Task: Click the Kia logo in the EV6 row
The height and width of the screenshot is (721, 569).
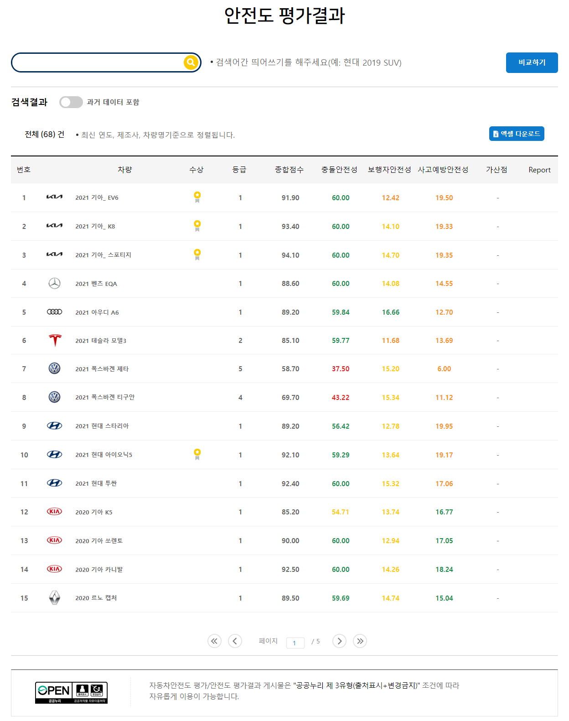Action: (55, 197)
